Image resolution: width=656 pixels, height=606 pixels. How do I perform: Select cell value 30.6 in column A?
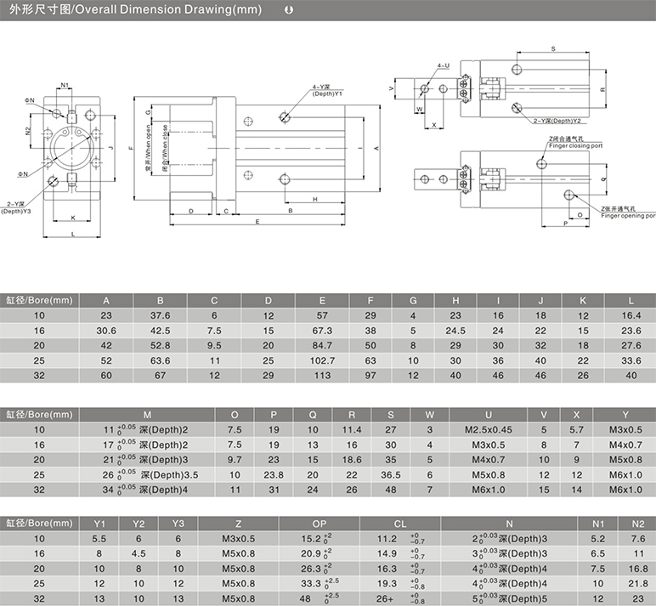[106, 331]
